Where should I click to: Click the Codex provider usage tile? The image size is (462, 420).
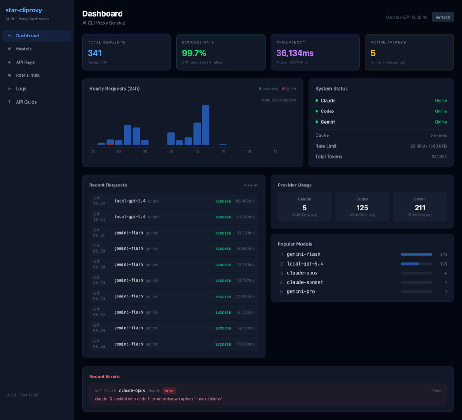pos(362,207)
